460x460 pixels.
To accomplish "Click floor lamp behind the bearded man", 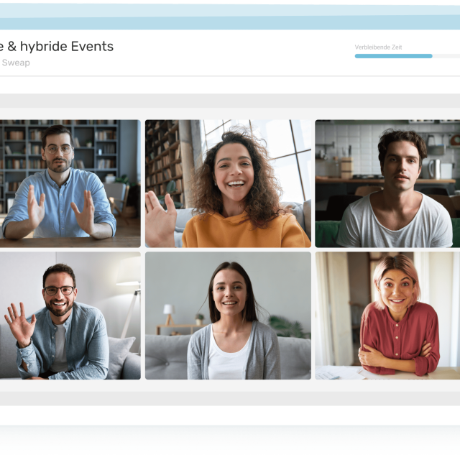I will tap(130, 310).
